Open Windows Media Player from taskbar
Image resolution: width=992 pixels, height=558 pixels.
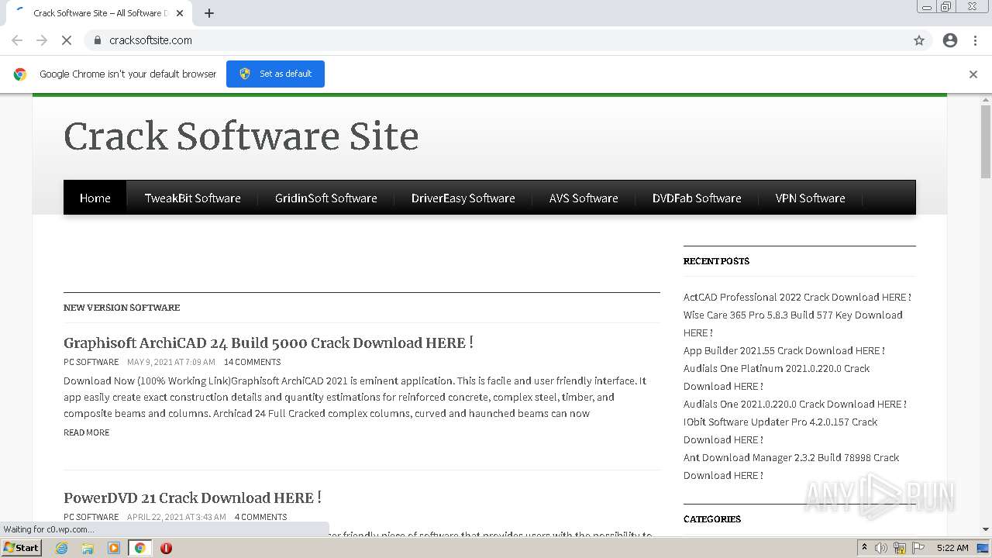pos(114,548)
